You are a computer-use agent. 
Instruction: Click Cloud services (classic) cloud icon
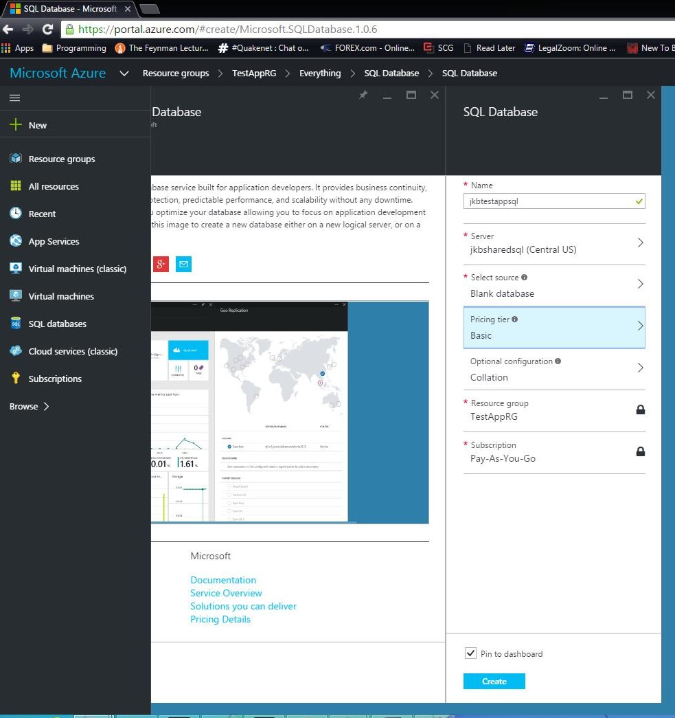[x=16, y=351]
